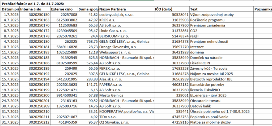The width and height of the screenshot is (272, 126).
Task: Select the partner cell "Alza.sk s. r. o."
Action: pyautogui.click(x=126, y=79)
